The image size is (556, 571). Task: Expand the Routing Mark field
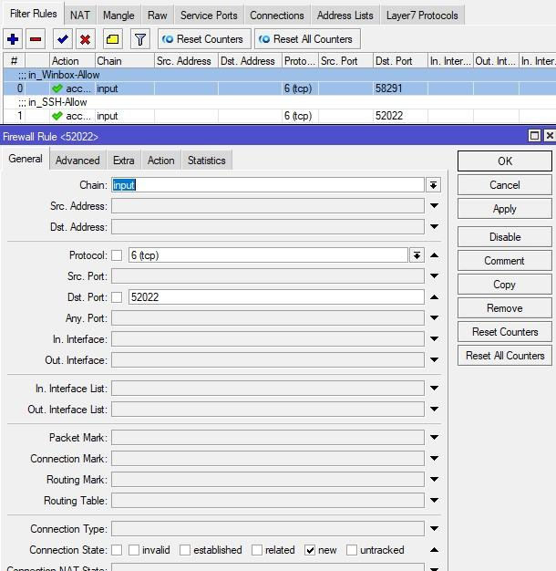pyautogui.click(x=434, y=479)
